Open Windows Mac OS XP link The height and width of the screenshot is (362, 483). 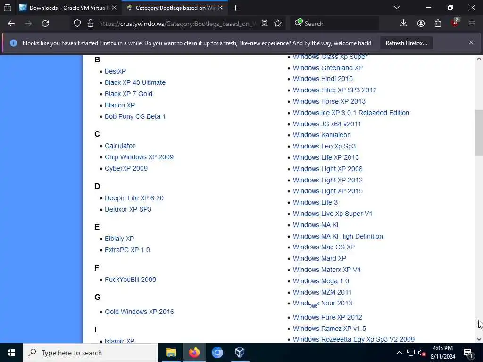324,247
